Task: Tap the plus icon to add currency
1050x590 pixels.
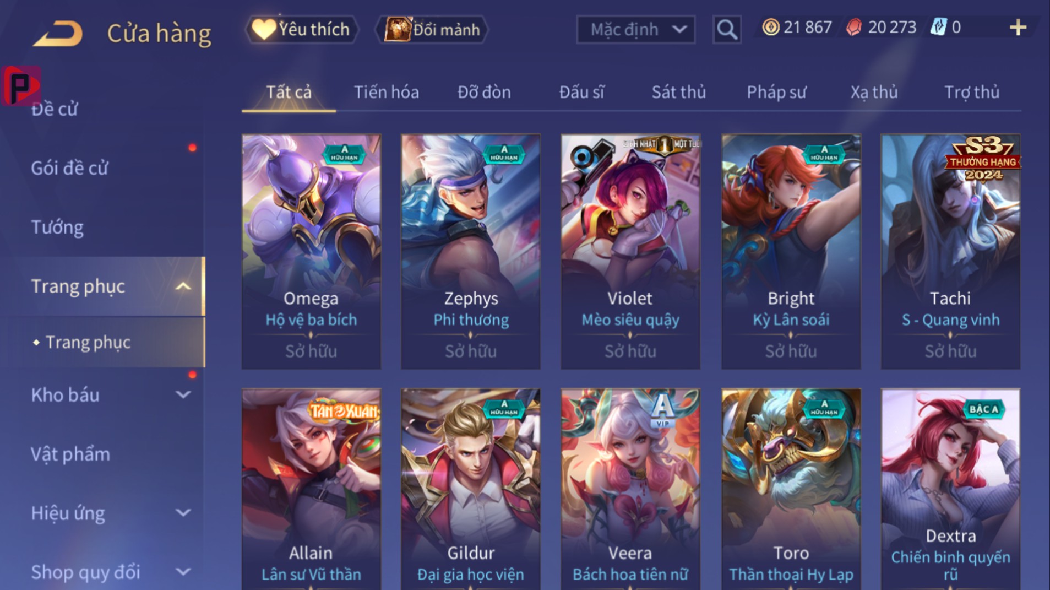Action: (1018, 28)
